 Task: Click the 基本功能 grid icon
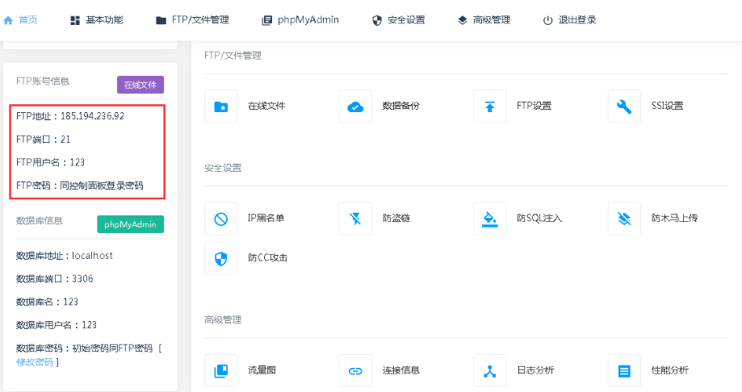click(x=75, y=20)
